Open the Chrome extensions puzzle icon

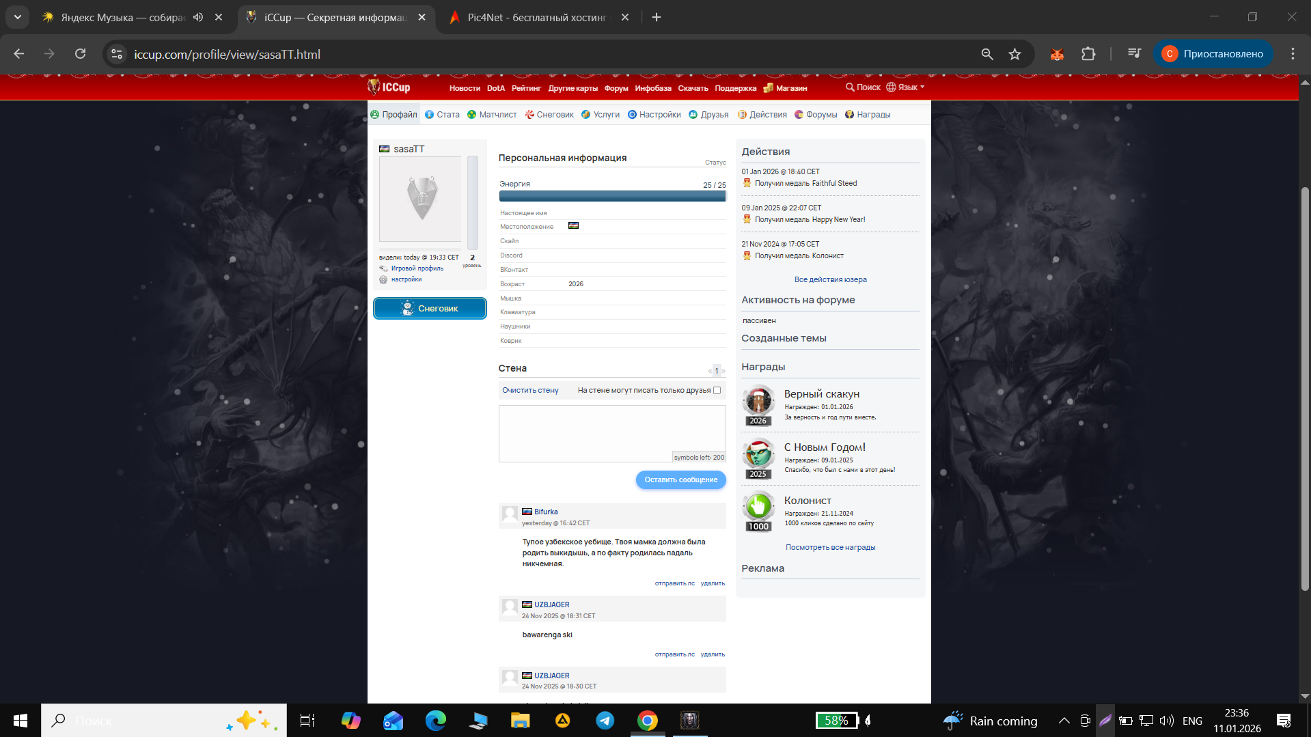[x=1088, y=54]
